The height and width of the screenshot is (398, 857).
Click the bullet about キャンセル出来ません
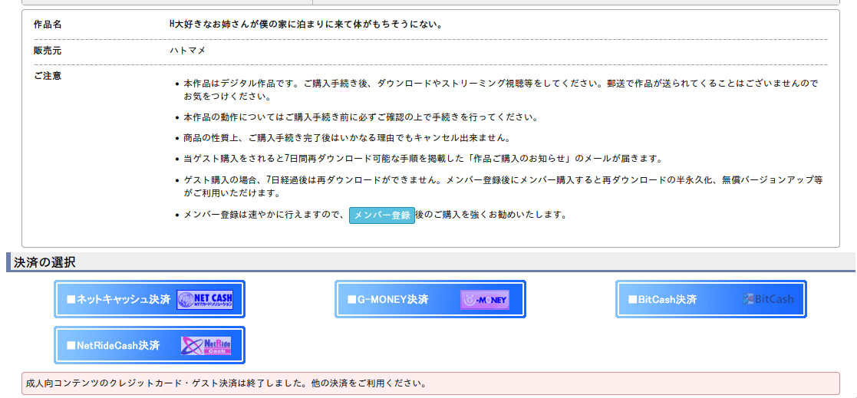pyautogui.click(x=347, y=138)
